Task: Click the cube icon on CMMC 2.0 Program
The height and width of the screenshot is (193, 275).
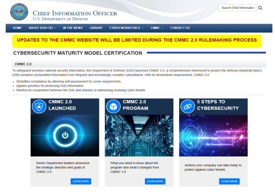Action: 113,107
